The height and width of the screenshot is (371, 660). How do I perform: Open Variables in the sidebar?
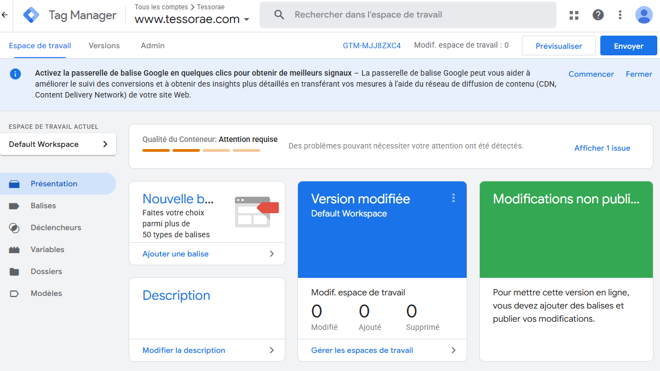point(58,249)
